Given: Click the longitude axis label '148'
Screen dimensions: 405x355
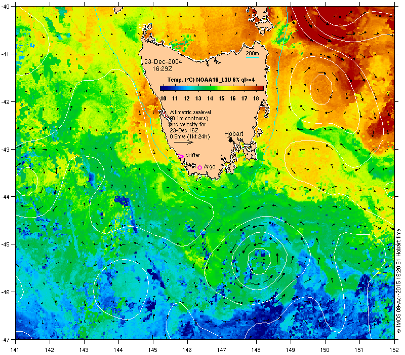Looking at the screenshot, I should click(256, 350).
